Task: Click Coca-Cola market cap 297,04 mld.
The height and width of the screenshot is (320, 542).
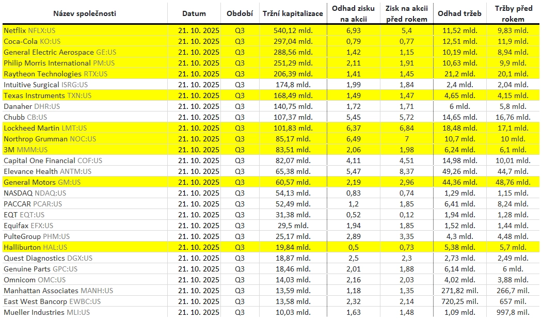Action: pyautogui.click(x=293, y=41)
